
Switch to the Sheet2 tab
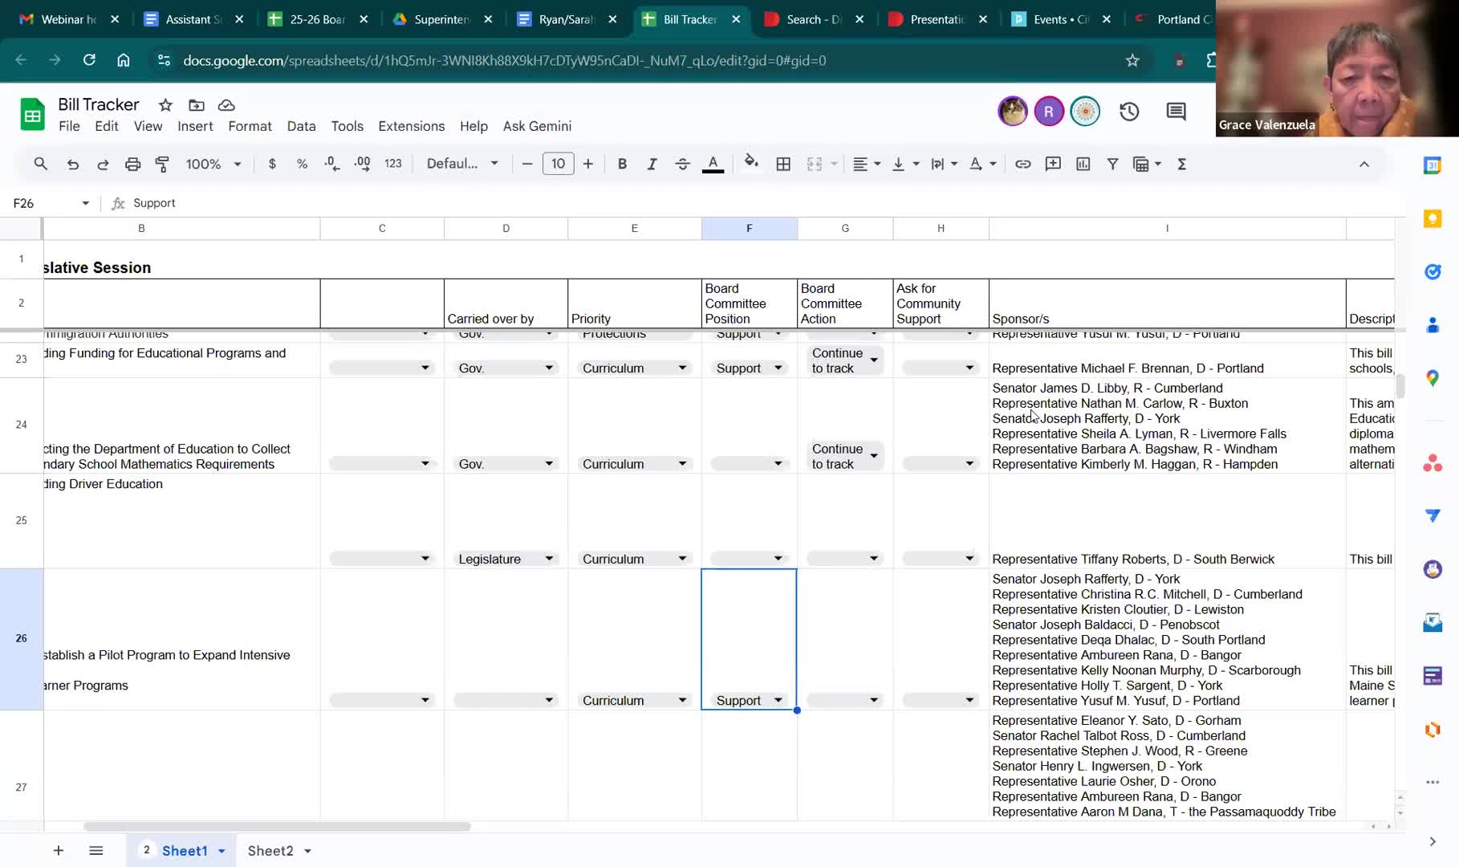click(270, 850)
